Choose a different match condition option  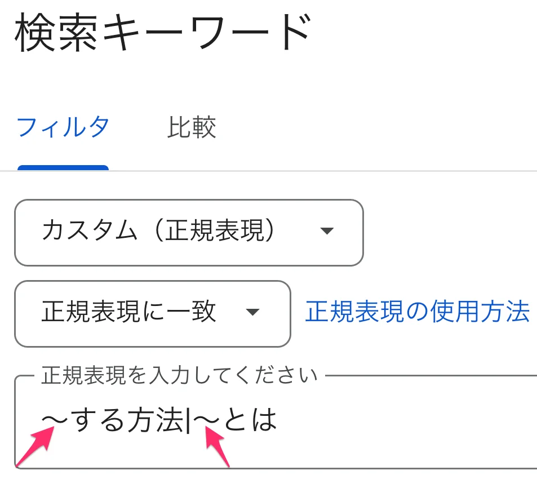pos(152,314)
